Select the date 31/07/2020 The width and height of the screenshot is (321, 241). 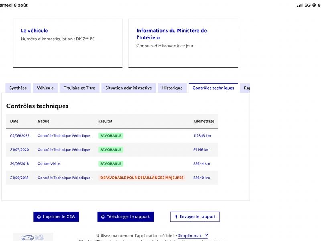coord(20,149)
